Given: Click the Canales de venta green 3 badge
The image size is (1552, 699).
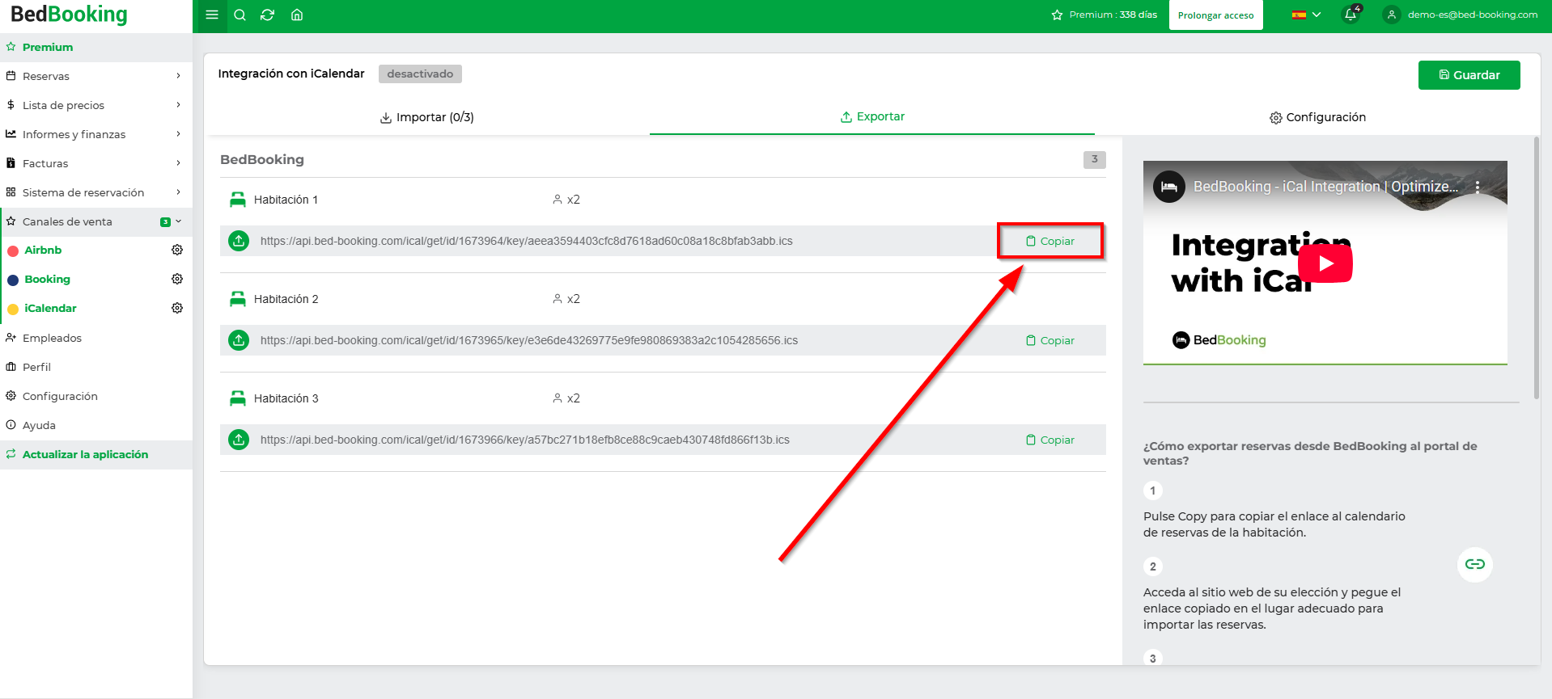Looking at the screenshot, I should pyautogui.click(x=165, y=221).
